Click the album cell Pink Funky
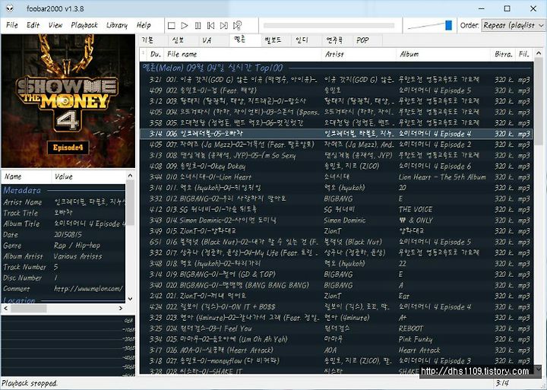 pos(416,339)
